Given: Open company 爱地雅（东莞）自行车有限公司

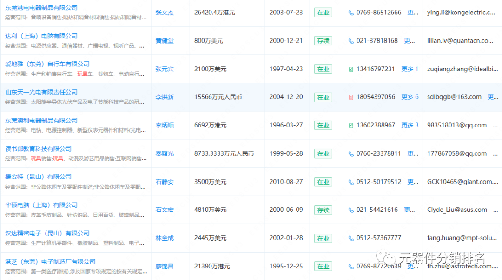Looking at the screenshot, I should [47, 64].
